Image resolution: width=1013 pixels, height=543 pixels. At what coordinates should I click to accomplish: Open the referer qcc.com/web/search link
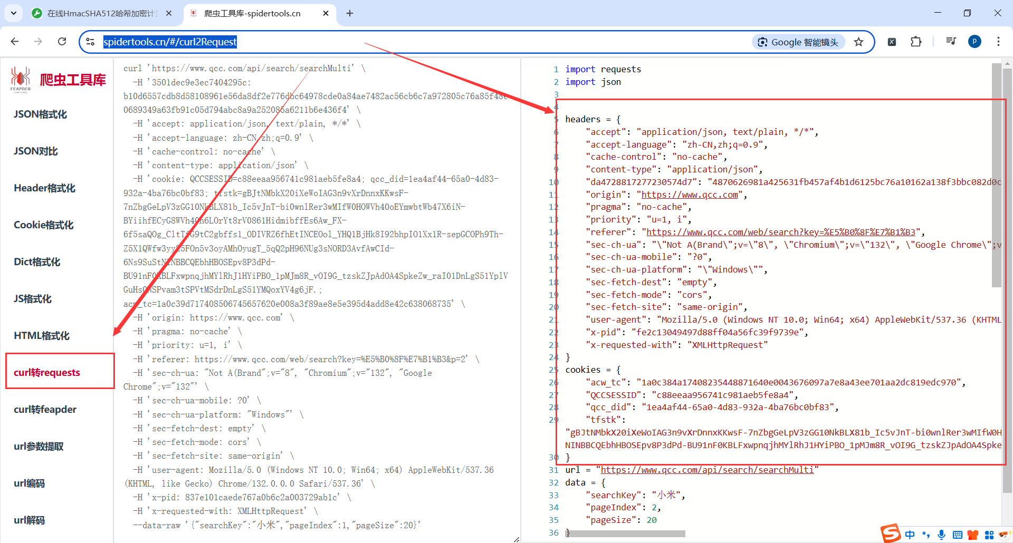click(780, 232)
